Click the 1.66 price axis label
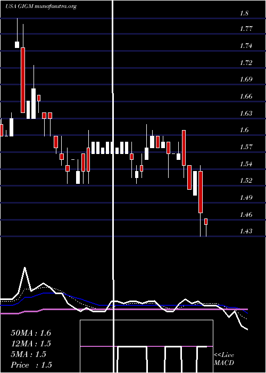The height and width of the screenshot is (373, 266). pos(246,96)
